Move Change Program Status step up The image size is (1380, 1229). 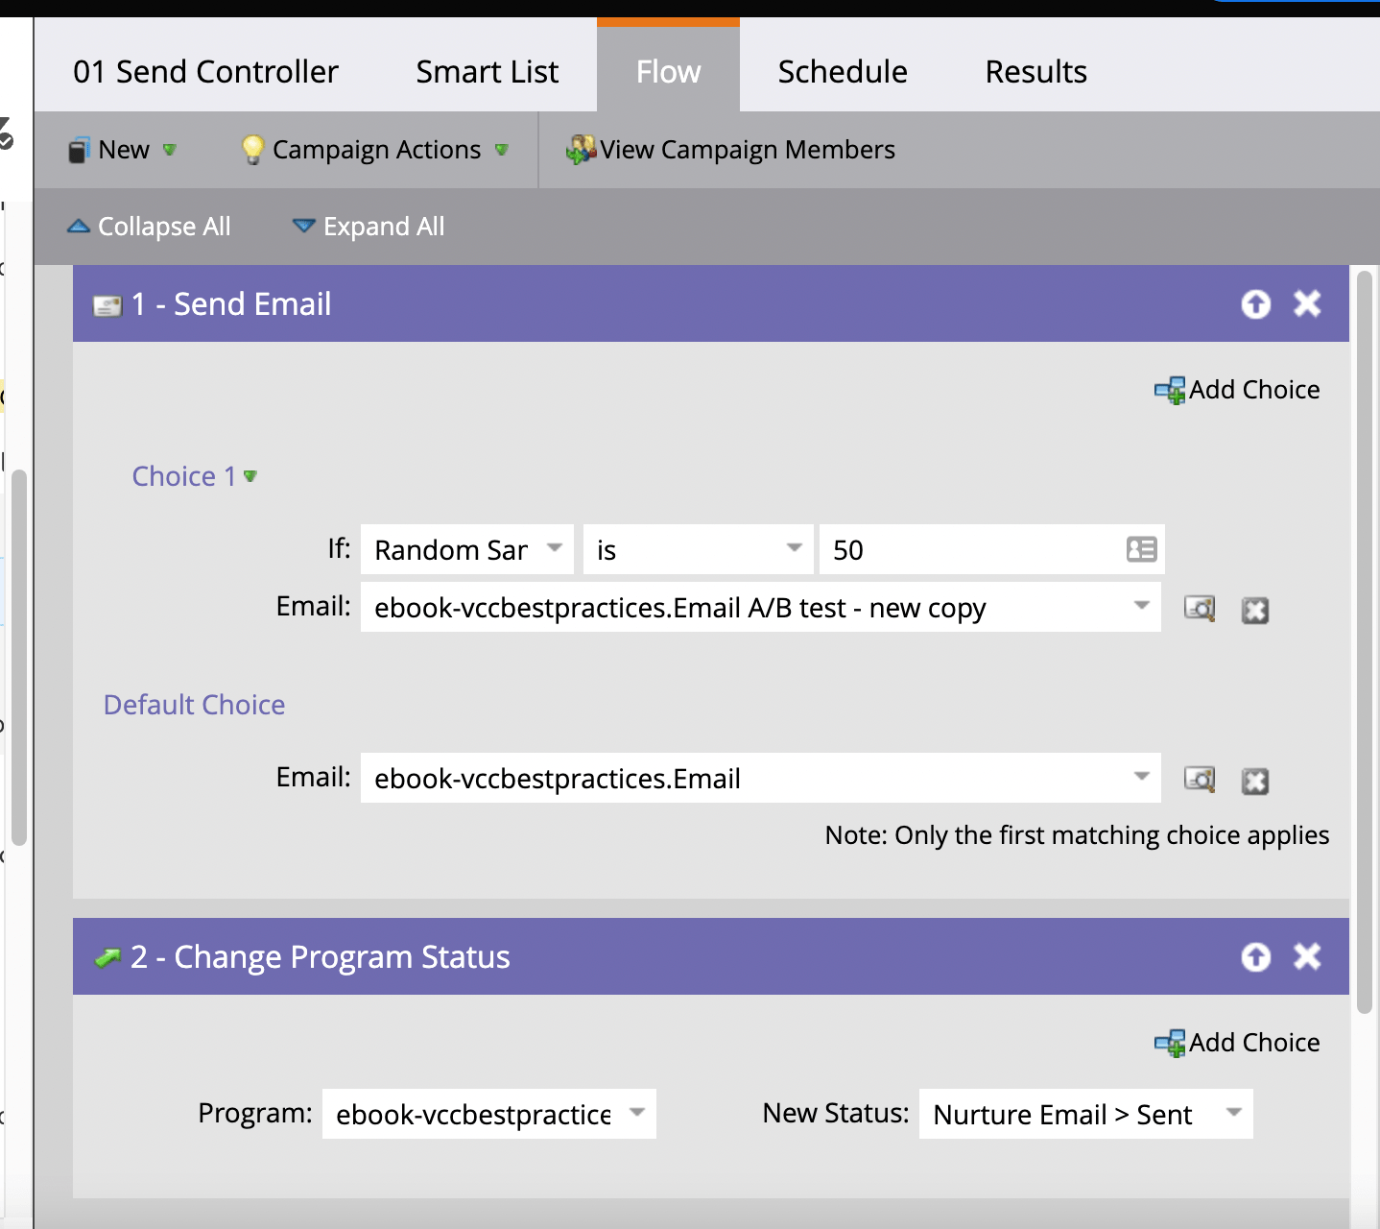[x=1255, y=957]
